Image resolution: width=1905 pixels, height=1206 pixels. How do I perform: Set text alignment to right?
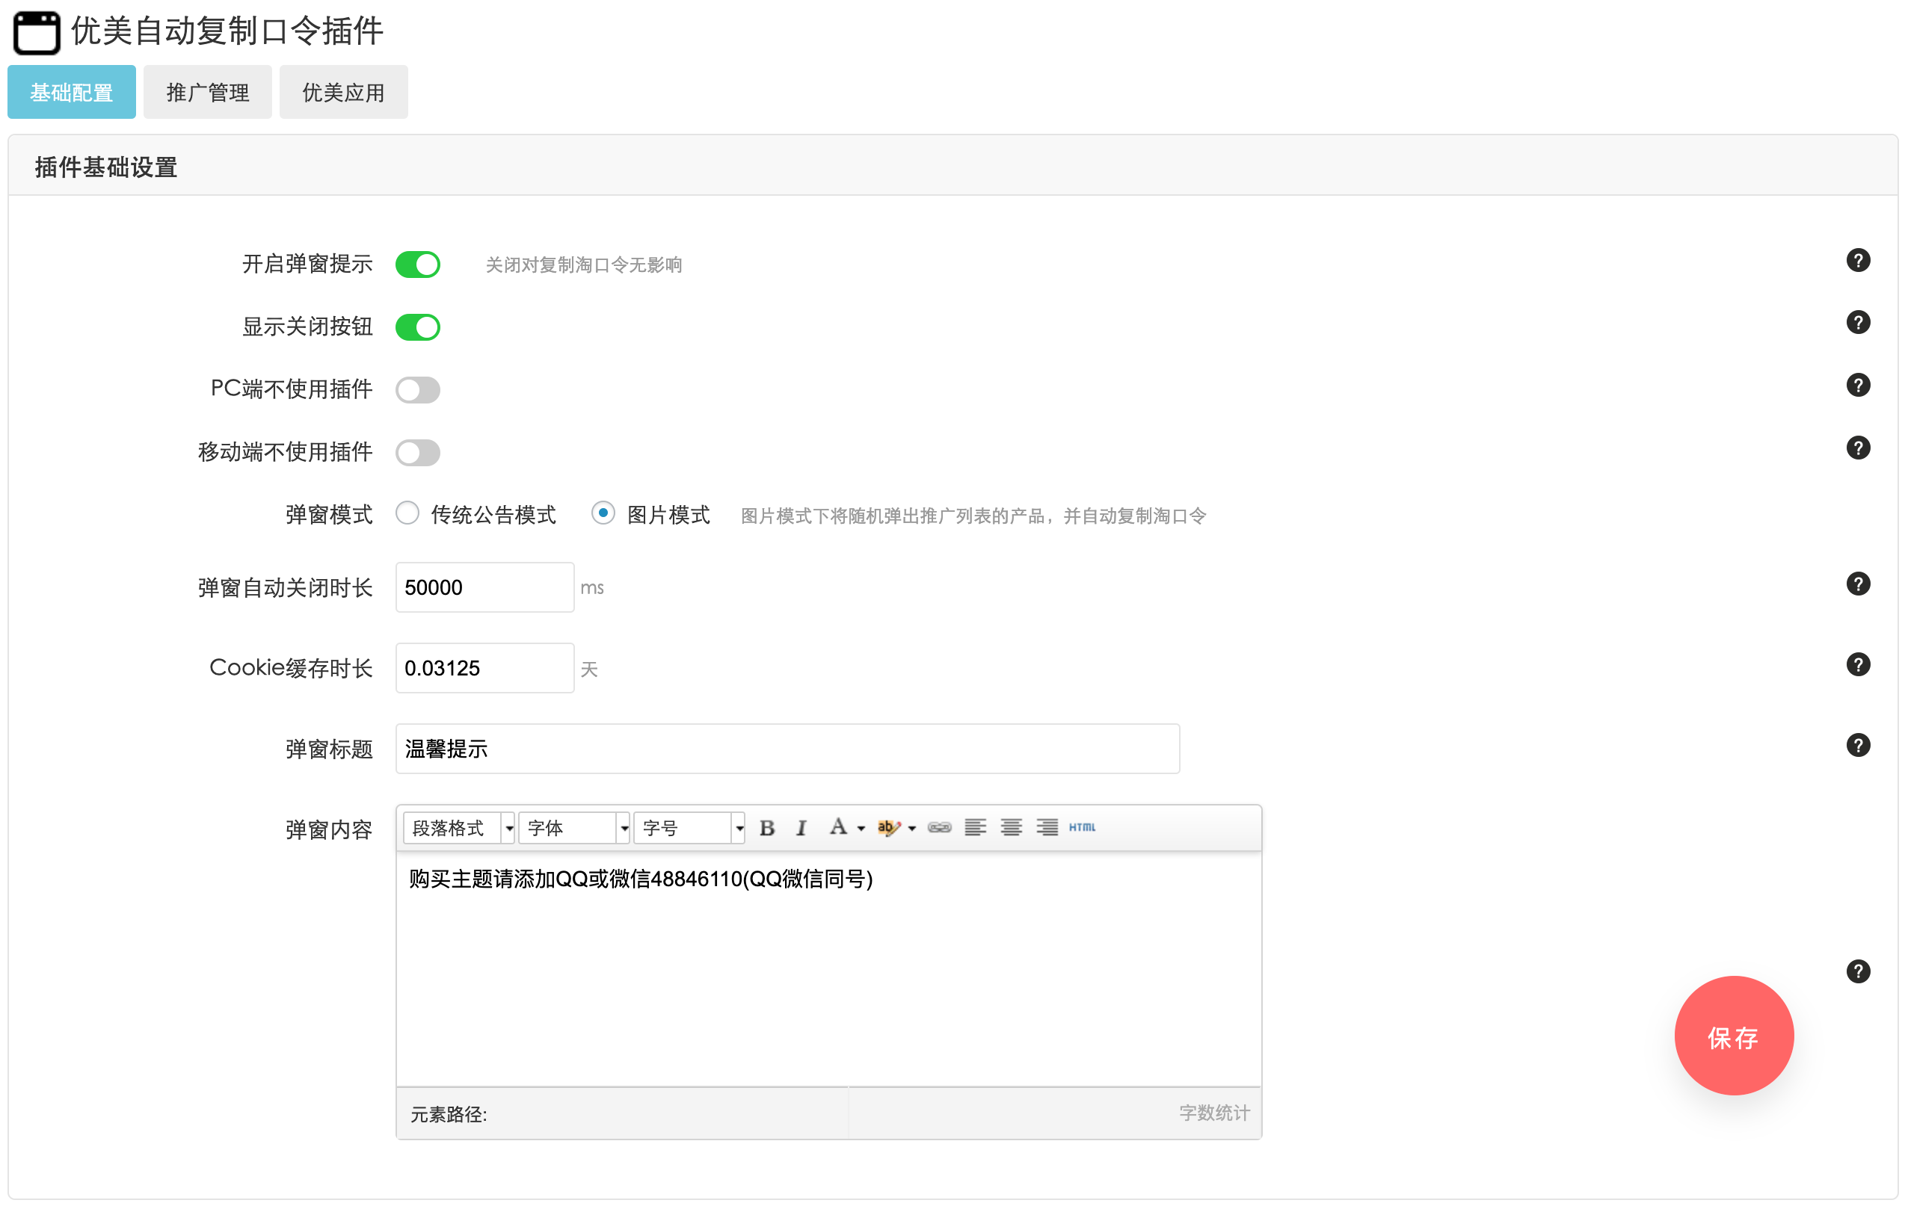pos(1046,827)
